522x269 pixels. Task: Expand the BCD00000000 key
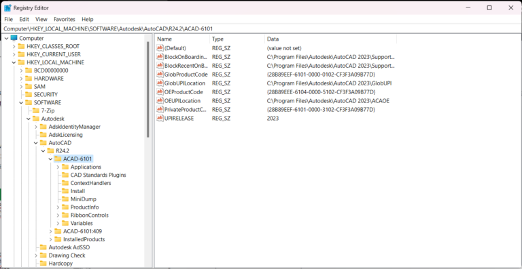21,70
